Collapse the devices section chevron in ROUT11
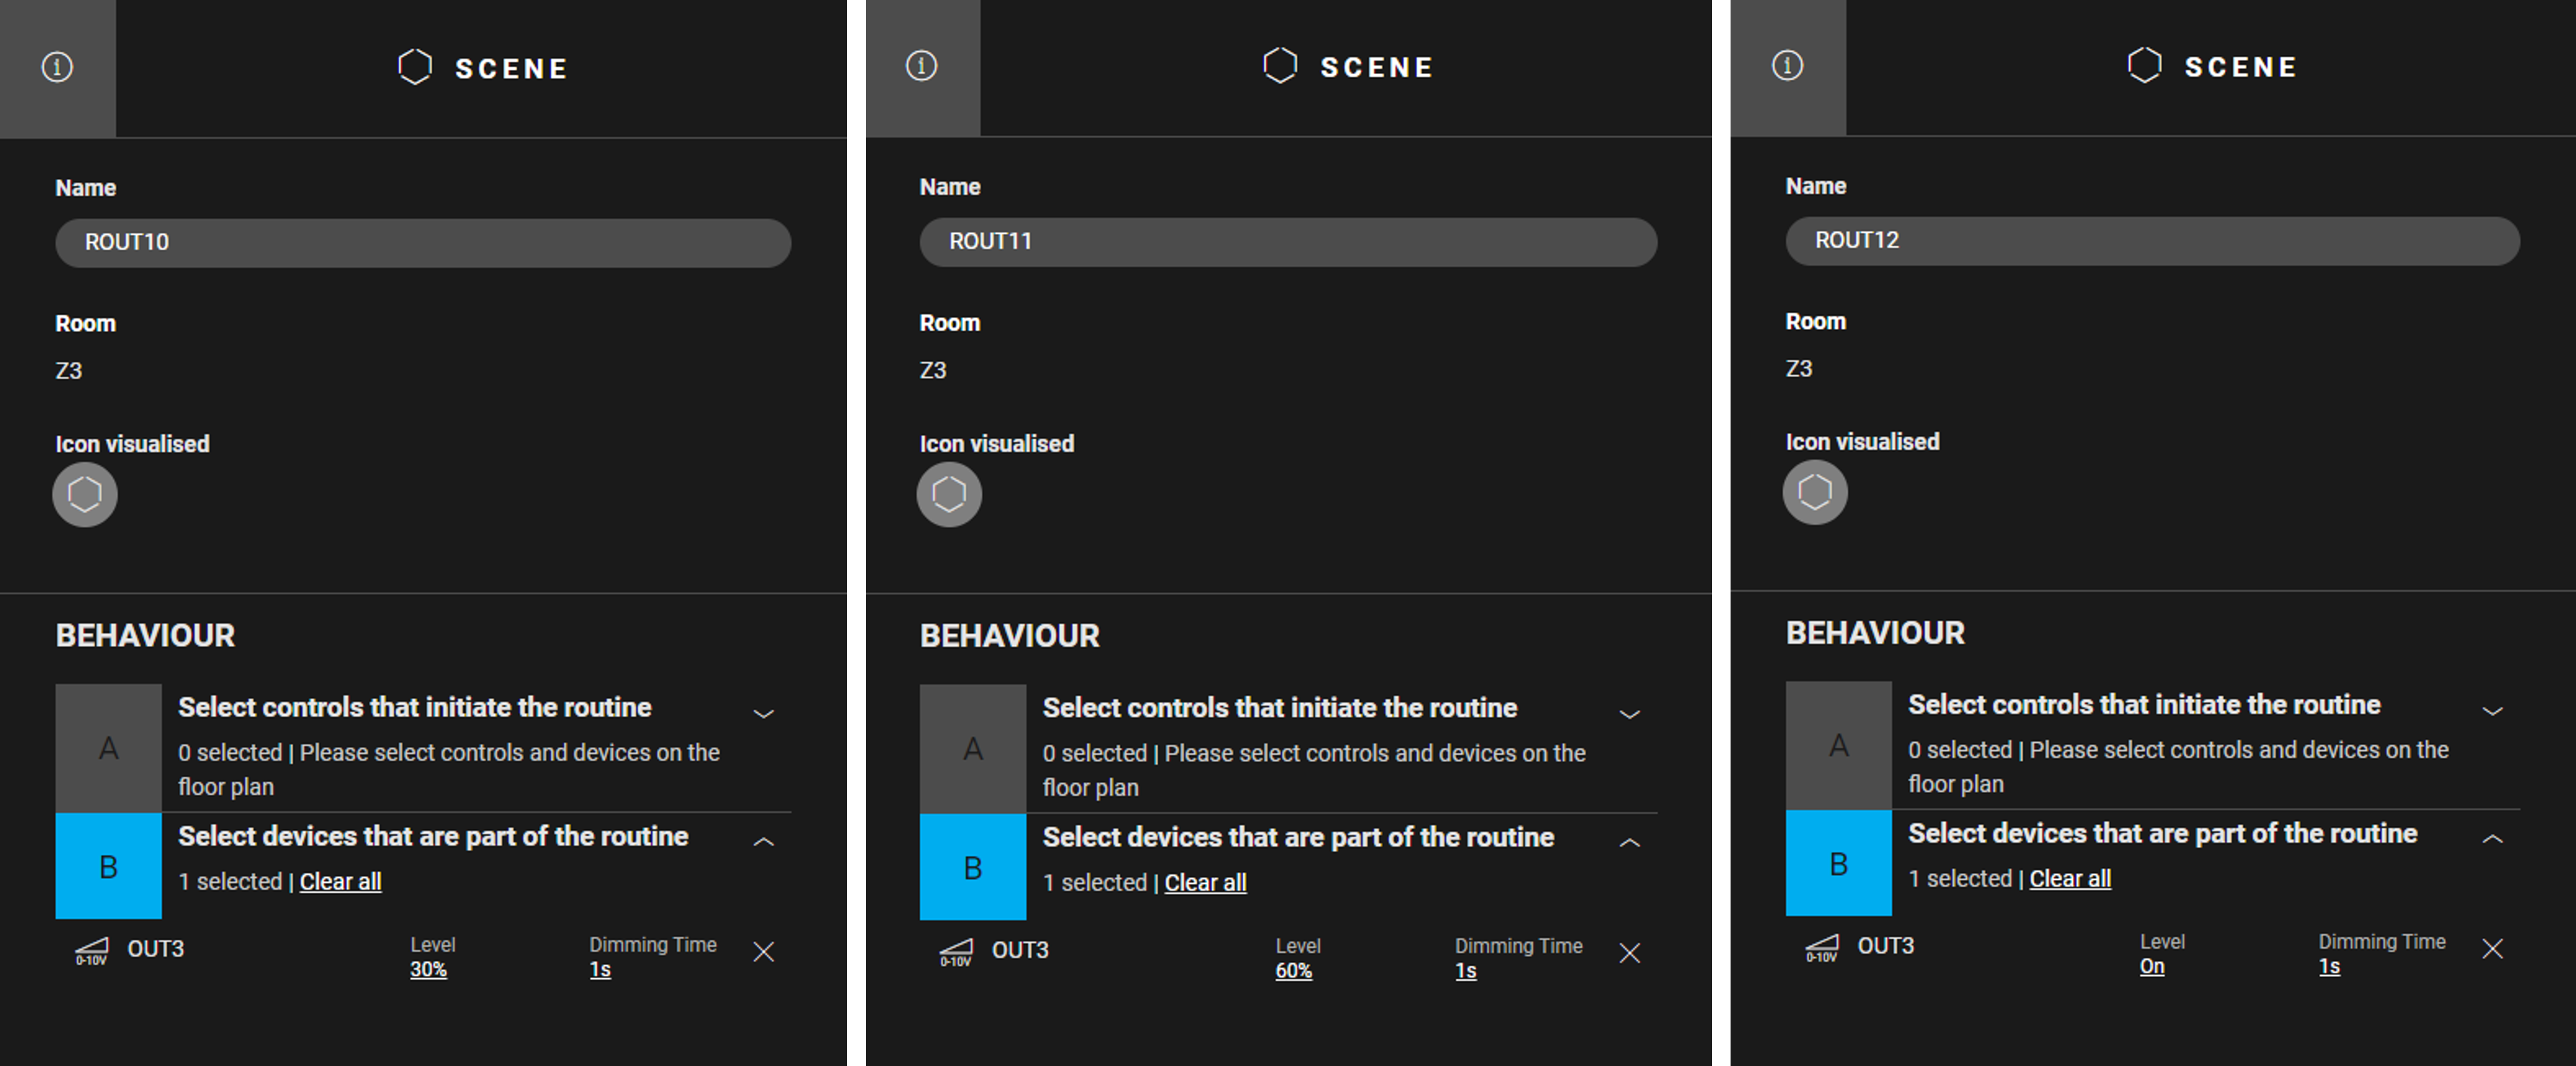This screenshot has width=2576, height=1066. 1630,843
